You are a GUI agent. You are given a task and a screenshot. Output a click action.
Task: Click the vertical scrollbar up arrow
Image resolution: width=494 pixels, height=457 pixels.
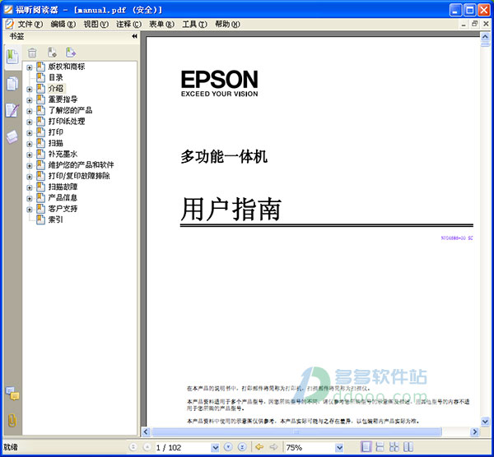485,36
